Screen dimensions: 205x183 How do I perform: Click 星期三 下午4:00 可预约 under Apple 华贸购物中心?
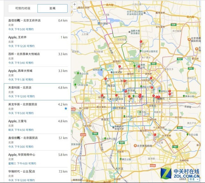[x=22, y=163]
